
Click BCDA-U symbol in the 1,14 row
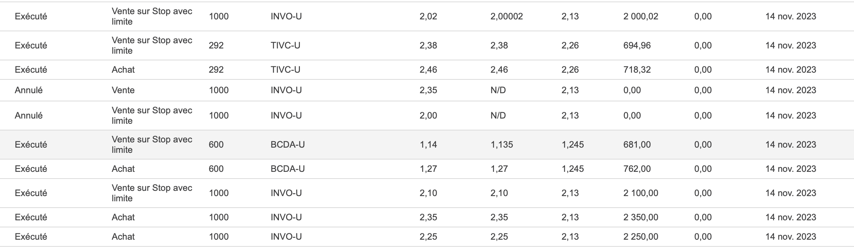(288, 145)
